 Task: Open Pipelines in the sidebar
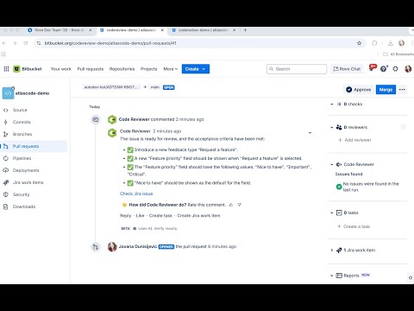tap(22, 158)
